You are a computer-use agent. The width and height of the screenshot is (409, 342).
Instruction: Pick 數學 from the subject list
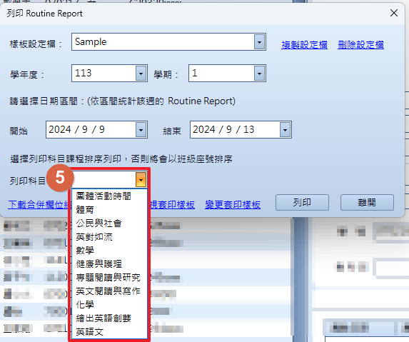[x=85, y=250]
